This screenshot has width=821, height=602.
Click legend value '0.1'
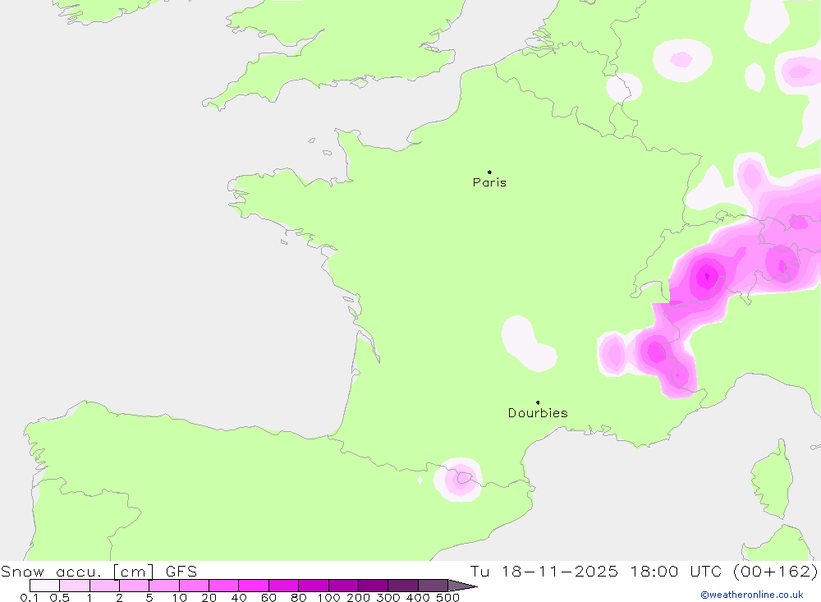click(x=30, y=597)
